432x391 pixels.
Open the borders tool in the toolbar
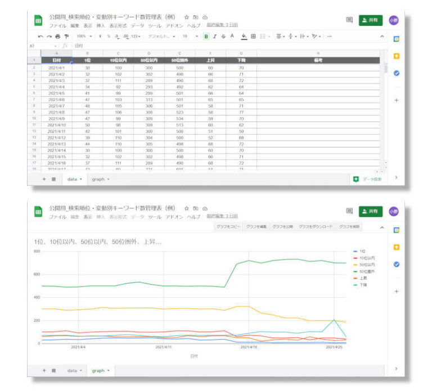(253, 36)
